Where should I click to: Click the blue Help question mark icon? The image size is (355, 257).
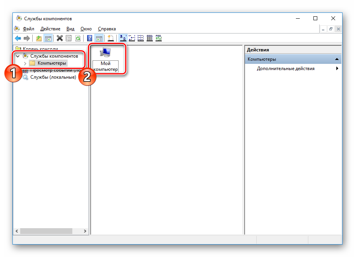tap(90, 38)
